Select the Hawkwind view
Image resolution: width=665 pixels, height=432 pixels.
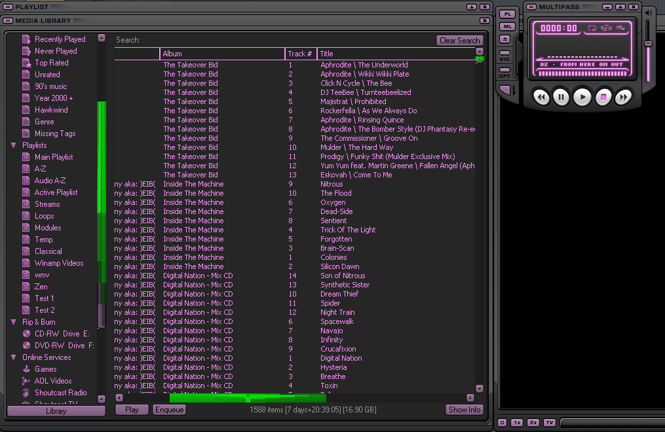(51, 110)
